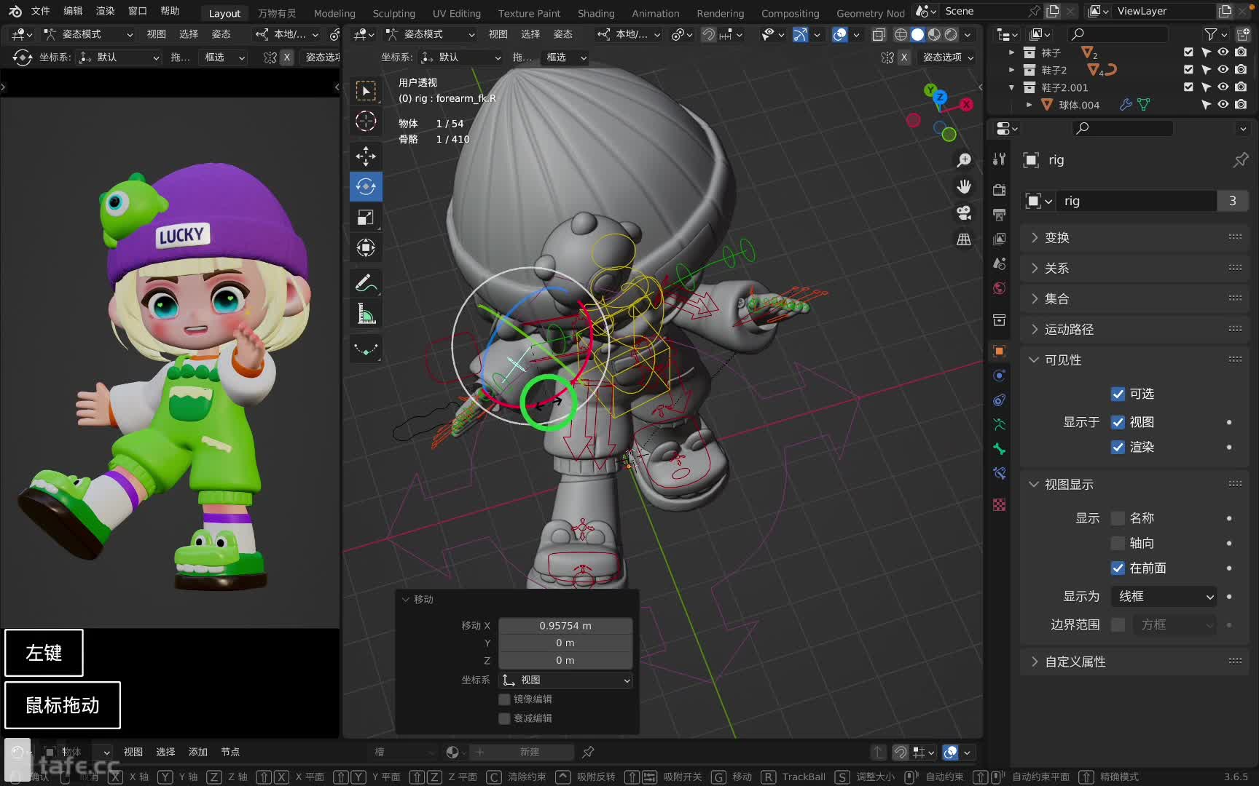This screenshot has height=786, width=1259.
Task: Choose the Annotate tool
Action: pyautogui.click(x=366, y=283)
